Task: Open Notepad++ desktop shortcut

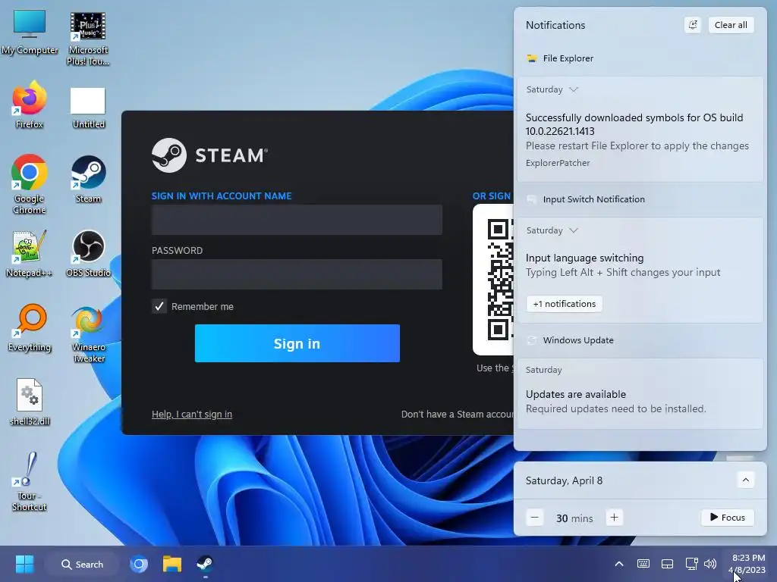Action: point(30,254)
